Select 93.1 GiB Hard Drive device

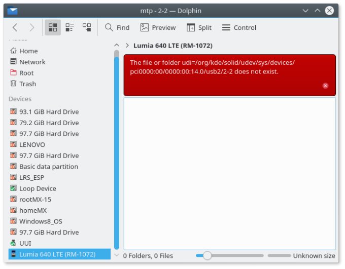click(x=59, y=111)
